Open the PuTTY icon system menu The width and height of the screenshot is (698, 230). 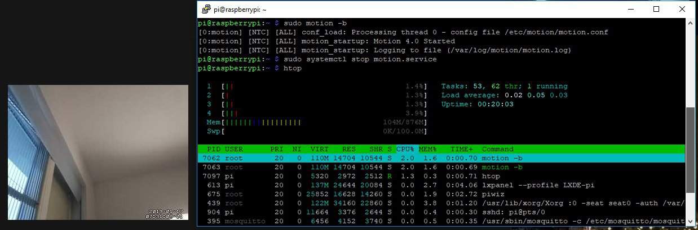(x=206, y=9)
